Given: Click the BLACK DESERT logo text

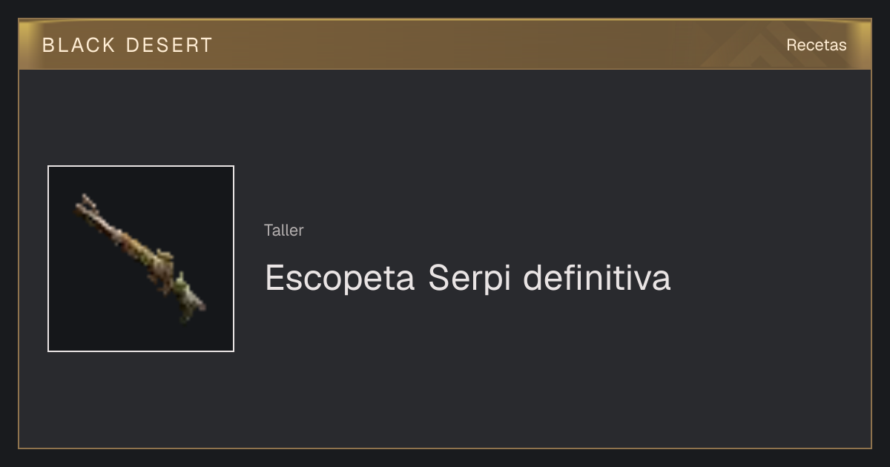Looking at the screenshot, I should click(128, 45).
